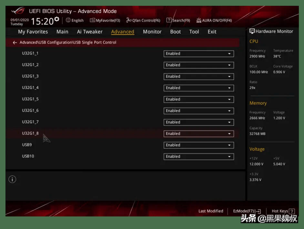Open the USB10 dropdown
The image size is (304, 229).
(x=199, y=157)
